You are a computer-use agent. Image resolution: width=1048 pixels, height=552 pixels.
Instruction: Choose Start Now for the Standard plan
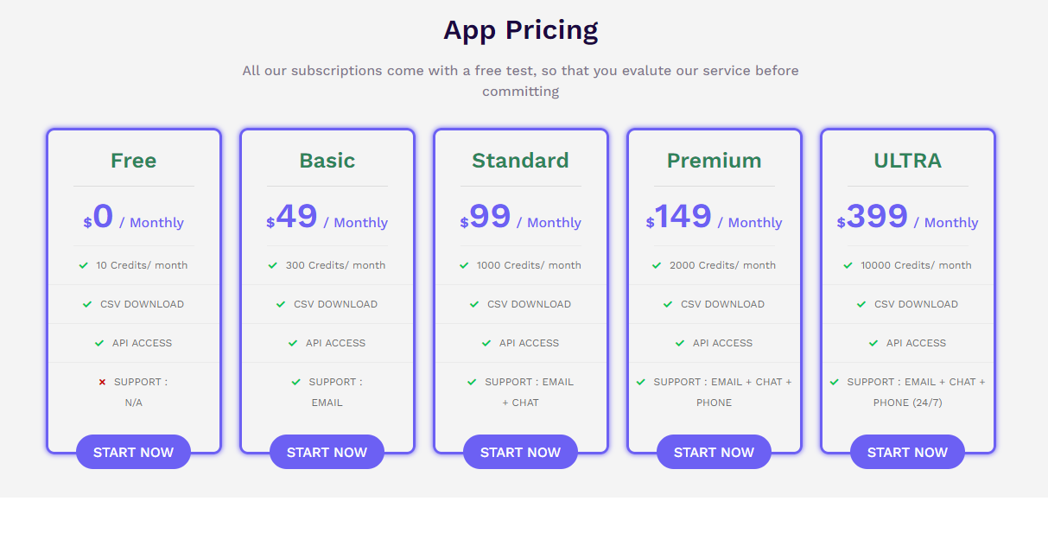(x=520, y=452)
